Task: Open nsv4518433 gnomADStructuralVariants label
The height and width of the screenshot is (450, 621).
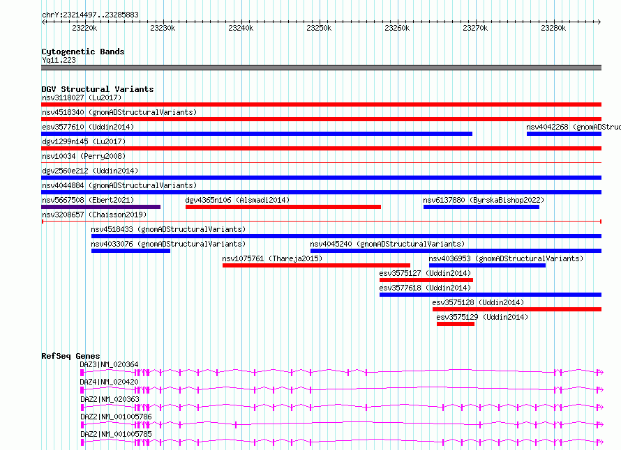Action: 168,229
